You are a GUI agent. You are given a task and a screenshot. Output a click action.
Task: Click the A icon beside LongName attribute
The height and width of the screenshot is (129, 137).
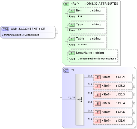[72, 53]
